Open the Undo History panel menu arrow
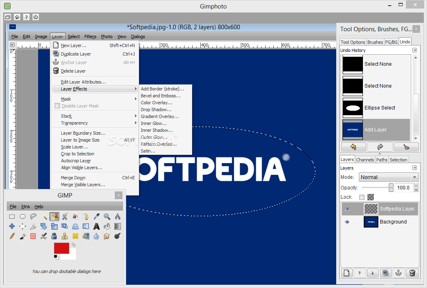This screenshot has height=288, width=427. [414, 50]
